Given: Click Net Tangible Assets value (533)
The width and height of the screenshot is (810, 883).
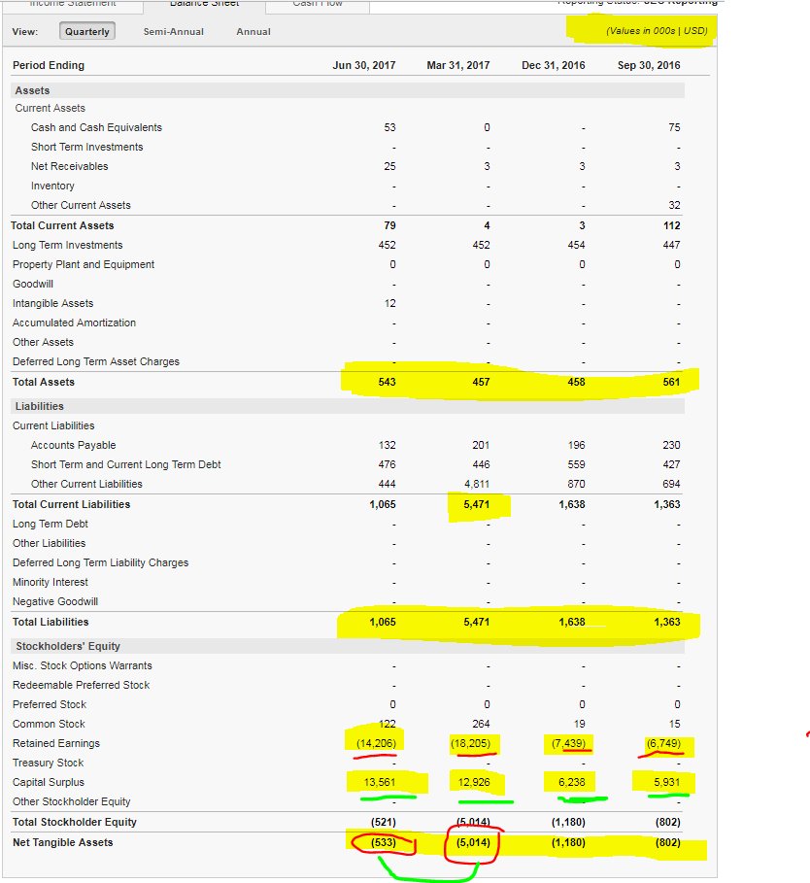Looking at the screenshot, I should [x=384, y=842].
